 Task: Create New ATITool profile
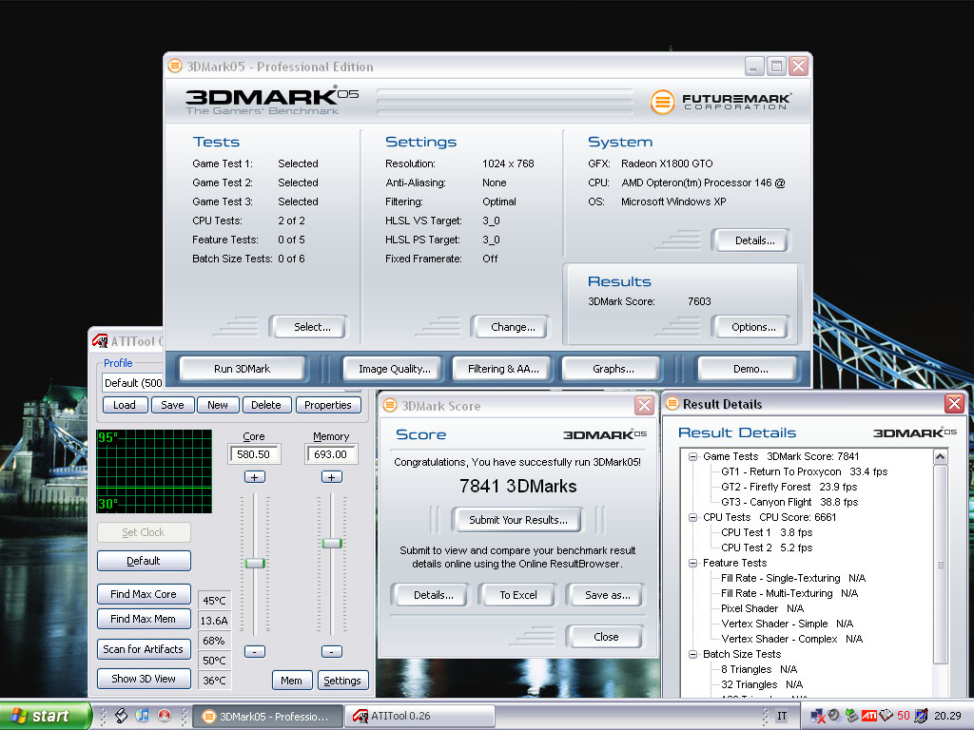218,405
